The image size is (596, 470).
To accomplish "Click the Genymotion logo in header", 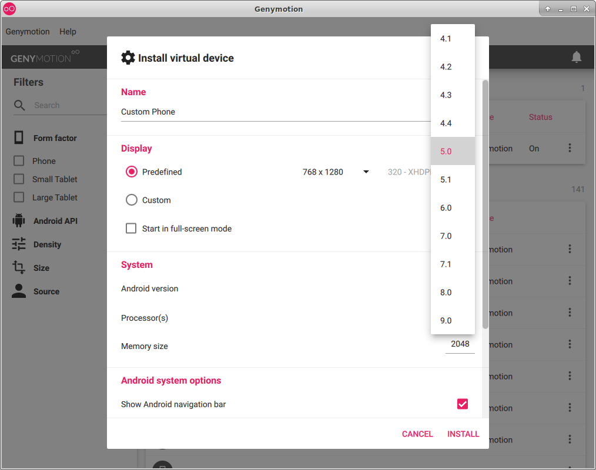I will tap(45, 57).
